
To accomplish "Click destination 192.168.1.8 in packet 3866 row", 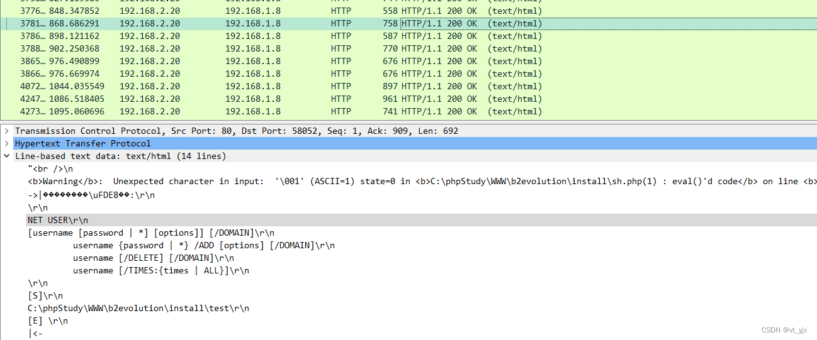I will coord(253,74).
